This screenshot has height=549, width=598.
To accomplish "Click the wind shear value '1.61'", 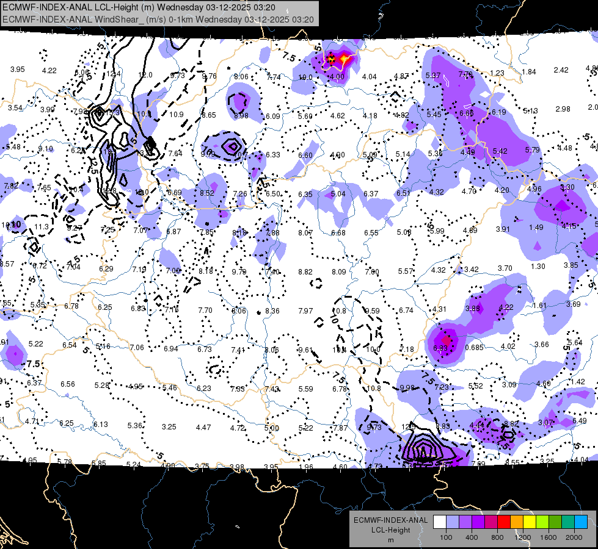I will [x=539, y=306].
